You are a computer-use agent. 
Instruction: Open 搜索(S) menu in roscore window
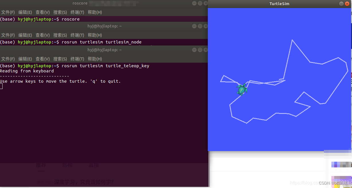tap(60, 12)
